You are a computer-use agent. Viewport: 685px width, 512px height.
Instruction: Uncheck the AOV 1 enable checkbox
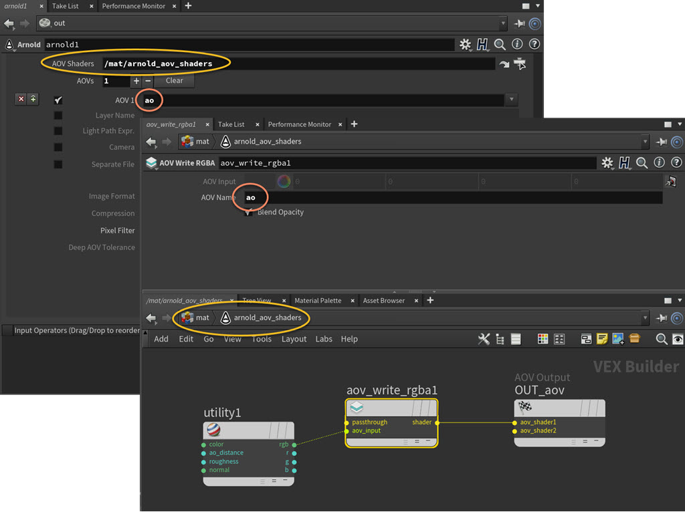coord(58,100)
